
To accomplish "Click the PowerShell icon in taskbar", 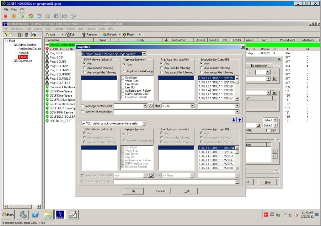I will (35, 214).
